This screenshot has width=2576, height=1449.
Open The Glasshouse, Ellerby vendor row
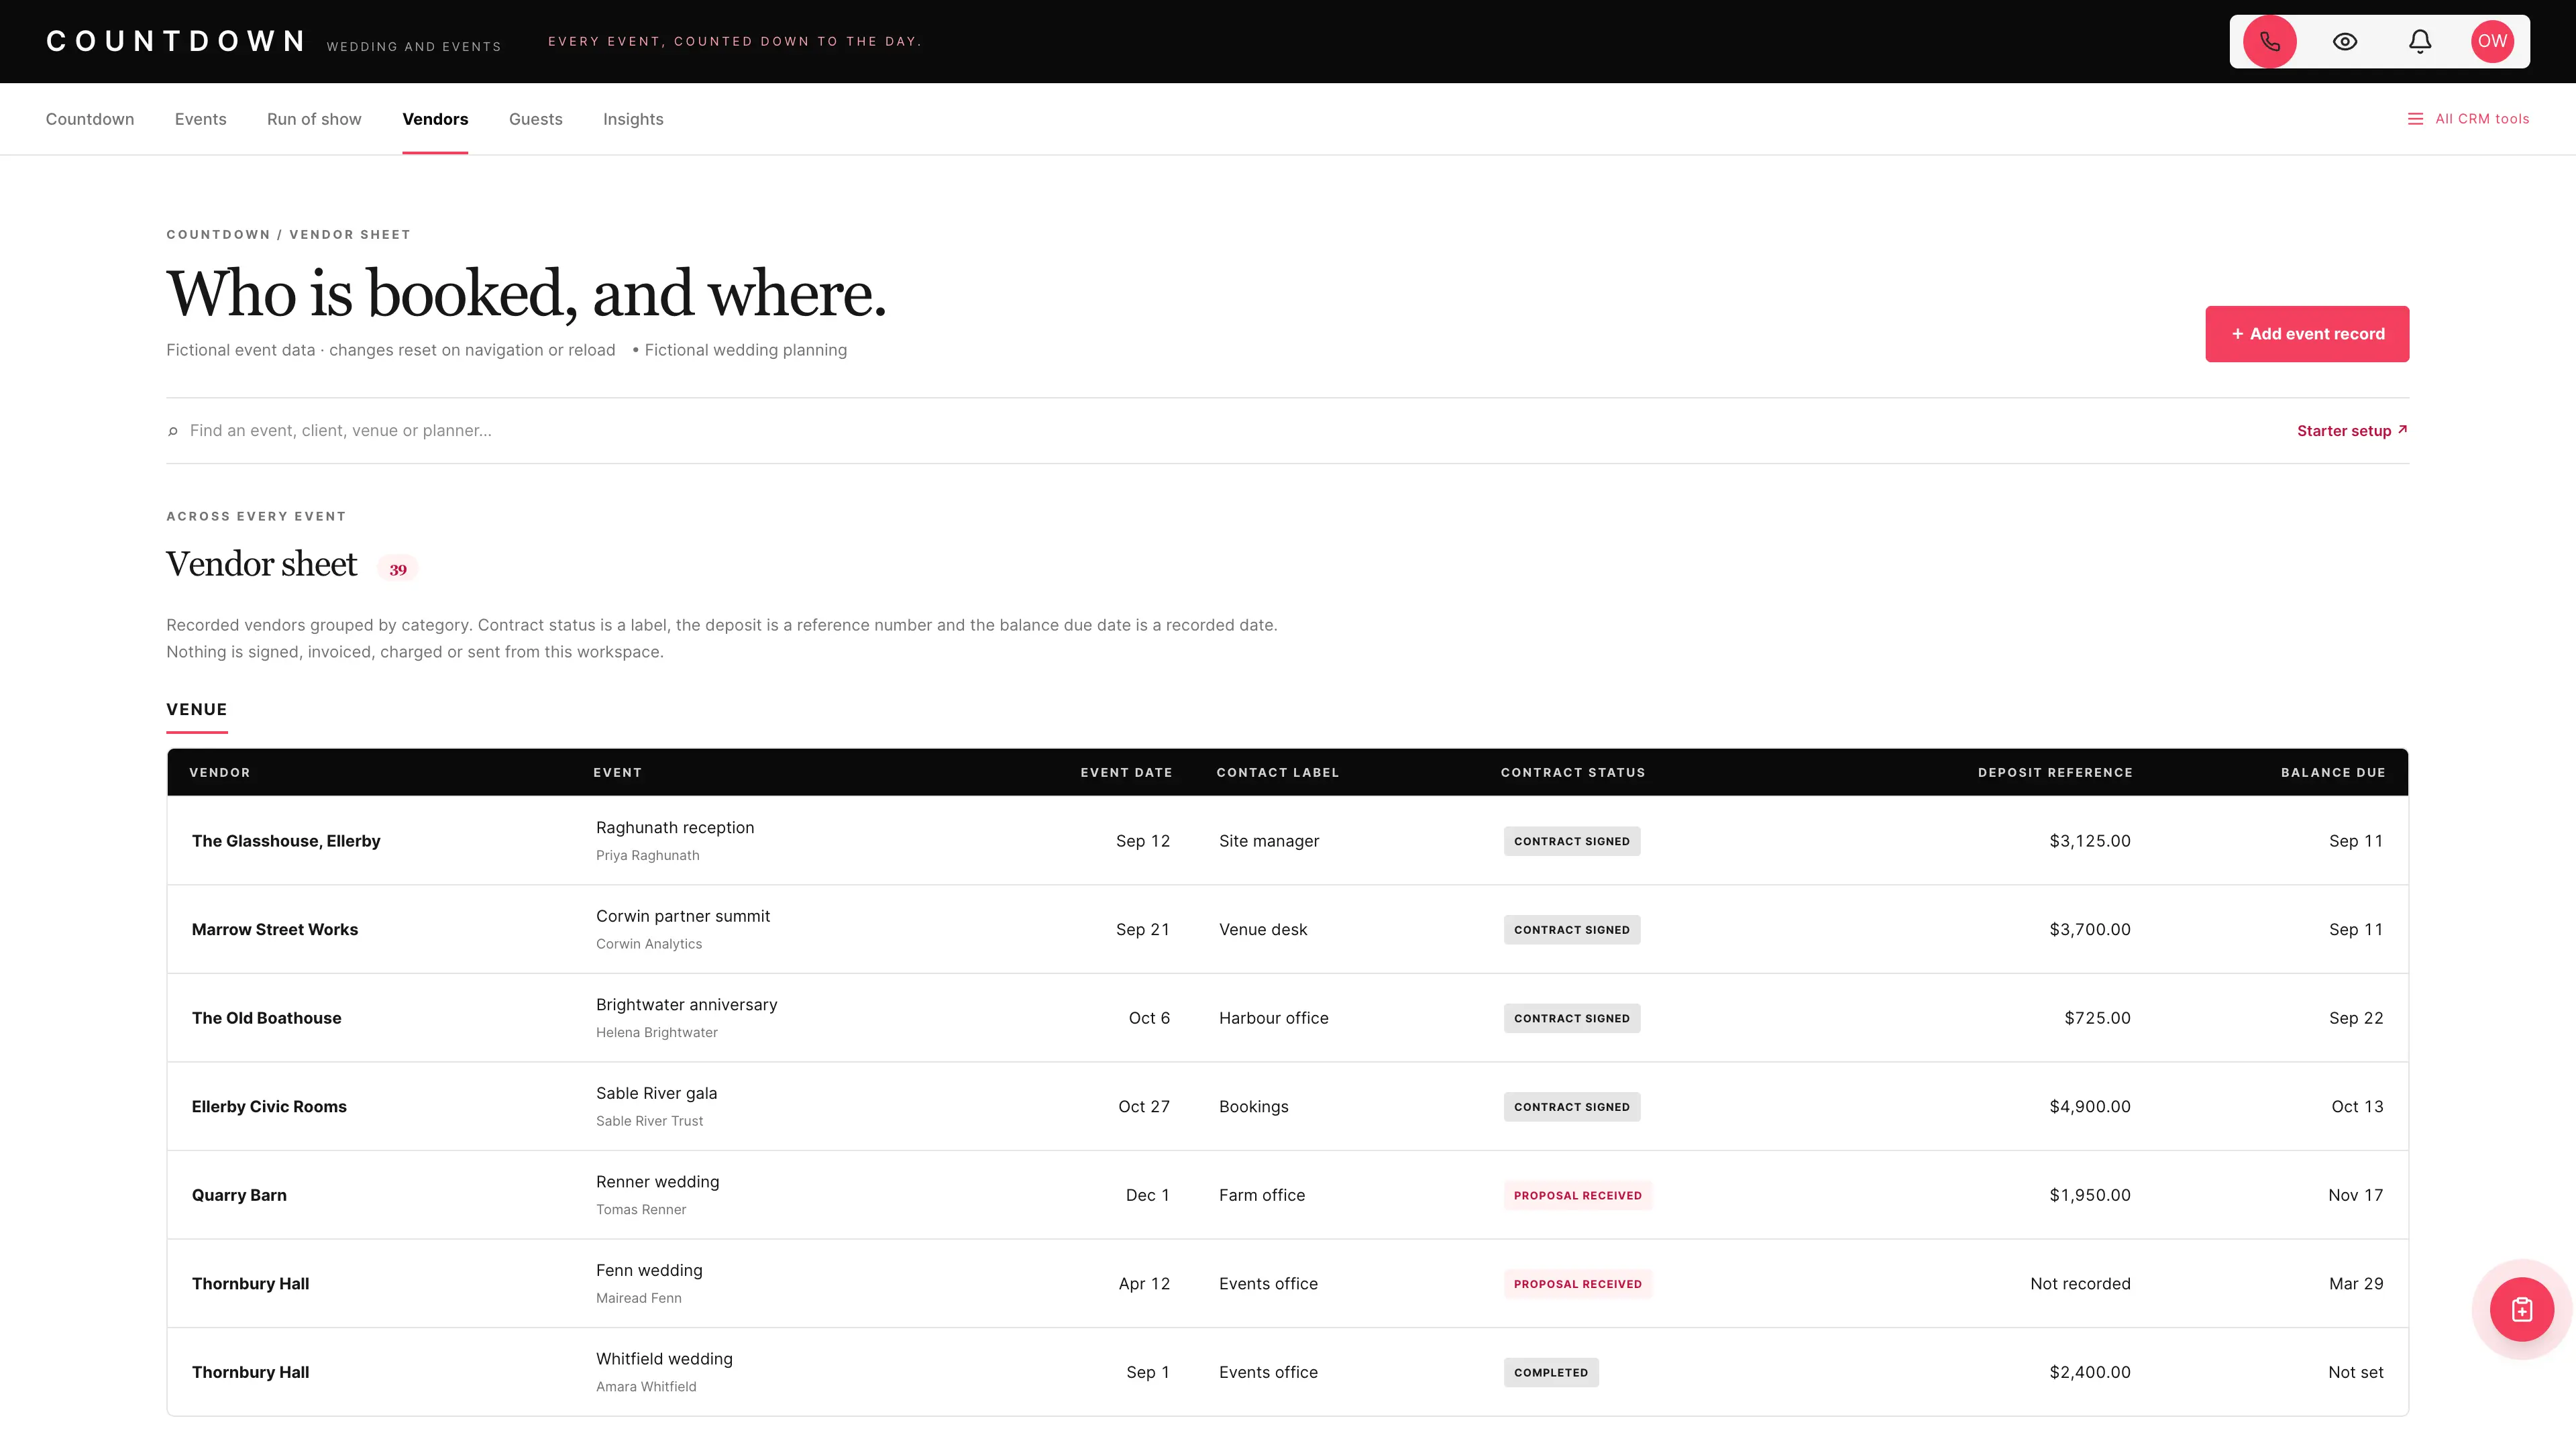click(1287, 841)
